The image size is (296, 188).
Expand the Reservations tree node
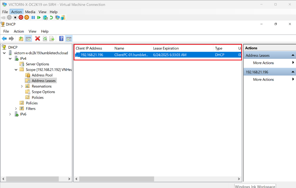point(22,86)
